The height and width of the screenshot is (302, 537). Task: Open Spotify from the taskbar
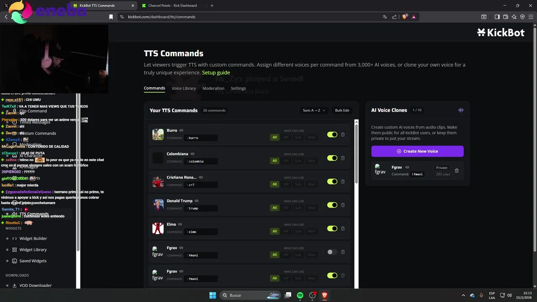pos(300,295)
